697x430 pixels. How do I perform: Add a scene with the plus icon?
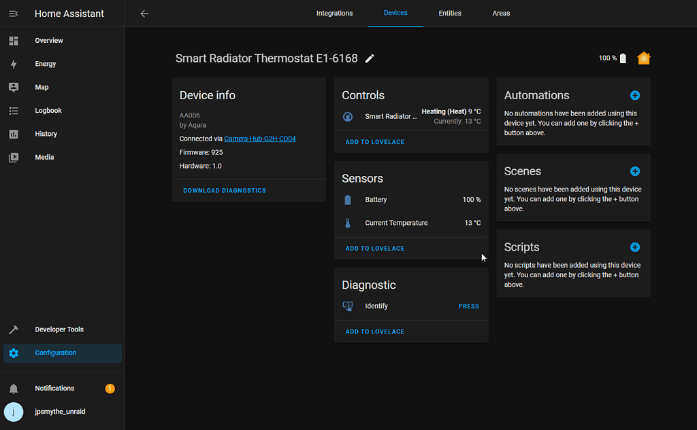click(x=634, y=171)
